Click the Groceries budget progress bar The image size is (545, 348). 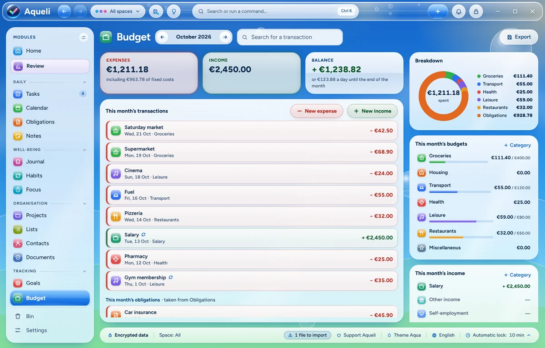(459, 162)
